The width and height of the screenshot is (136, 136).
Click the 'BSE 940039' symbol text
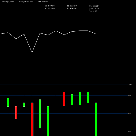pyautogui.click(x=43, y=2)
